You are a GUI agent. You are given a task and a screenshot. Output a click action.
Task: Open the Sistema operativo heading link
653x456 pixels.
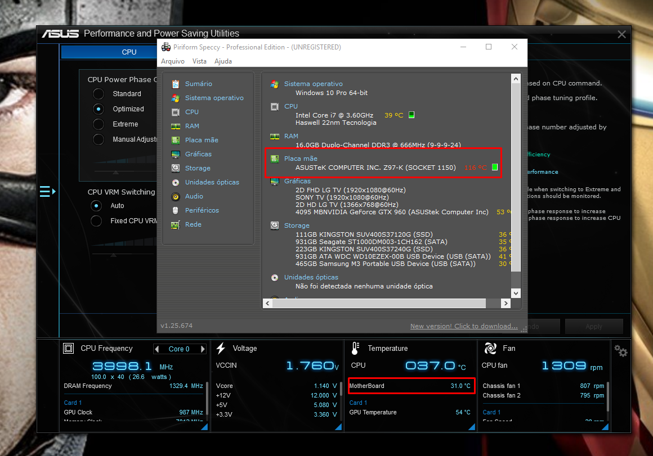coord(313,84)
